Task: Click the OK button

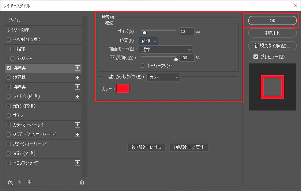Action: pyautogui.click(x=272, y=20)
